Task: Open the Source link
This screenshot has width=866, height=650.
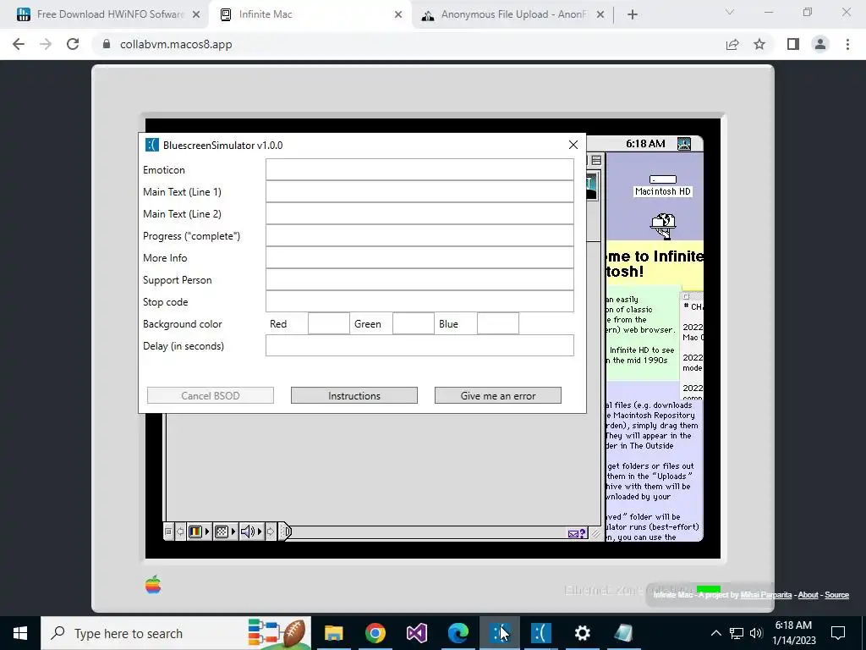Action: pos(836,595)
